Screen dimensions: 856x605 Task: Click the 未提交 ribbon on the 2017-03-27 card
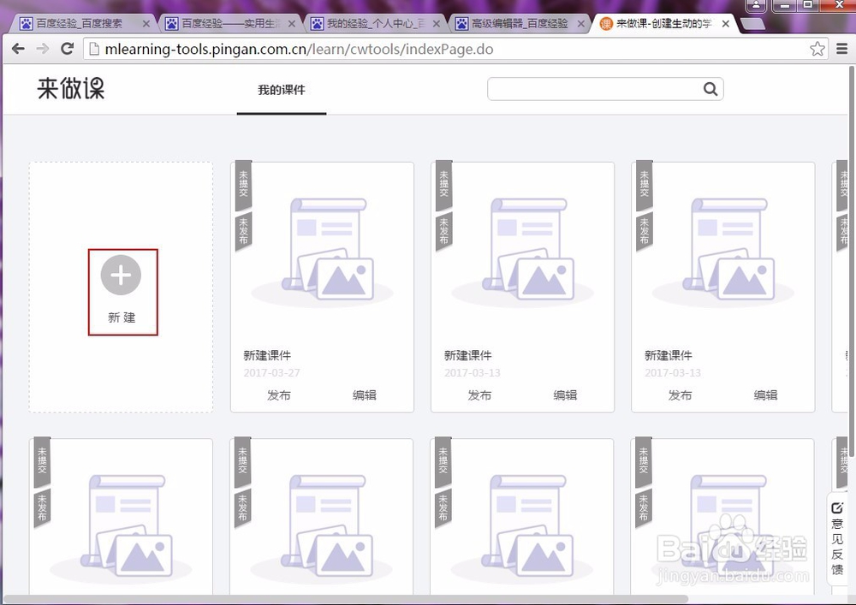coord(243,184)
